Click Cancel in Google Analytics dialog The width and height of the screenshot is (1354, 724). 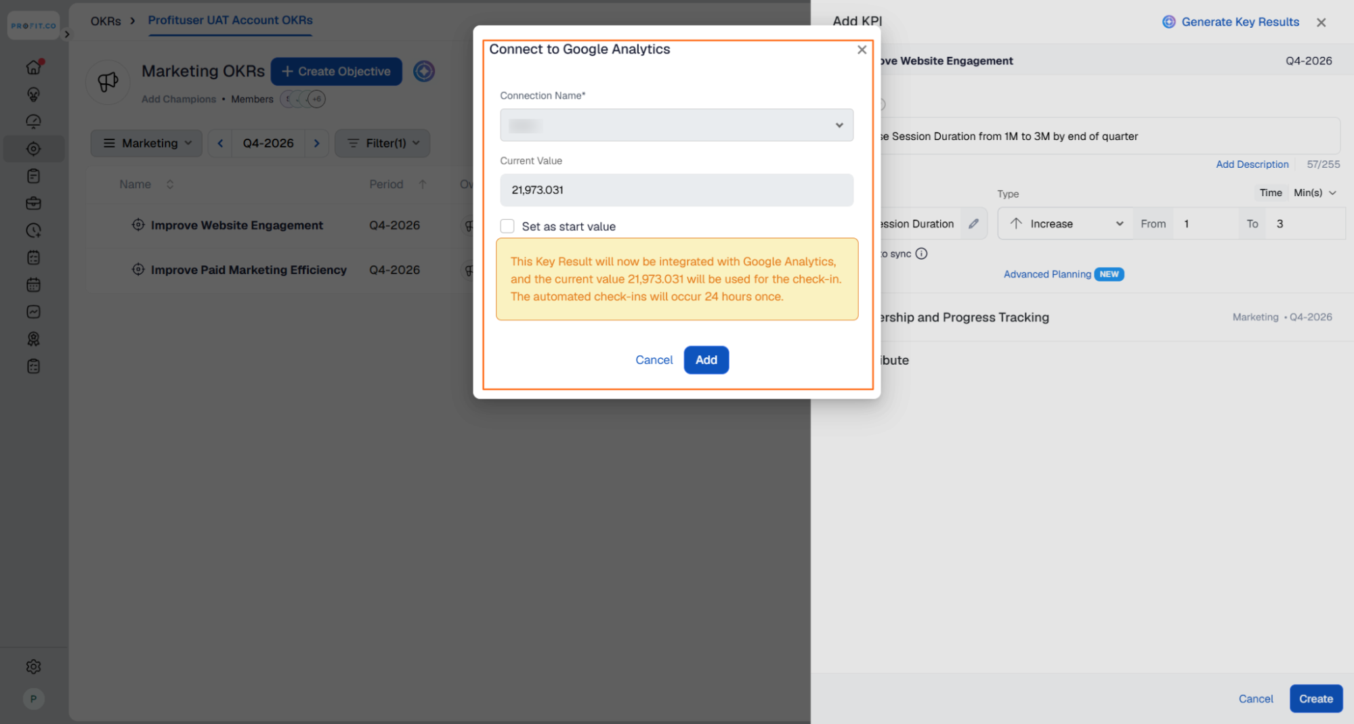tap(654, 360)
